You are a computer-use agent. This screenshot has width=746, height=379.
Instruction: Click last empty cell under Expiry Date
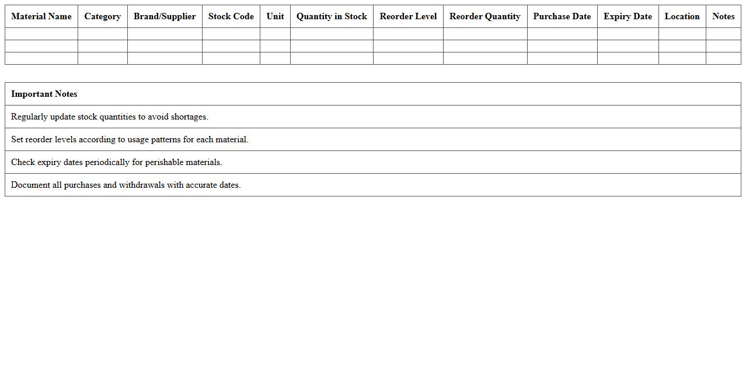(628, 58)
